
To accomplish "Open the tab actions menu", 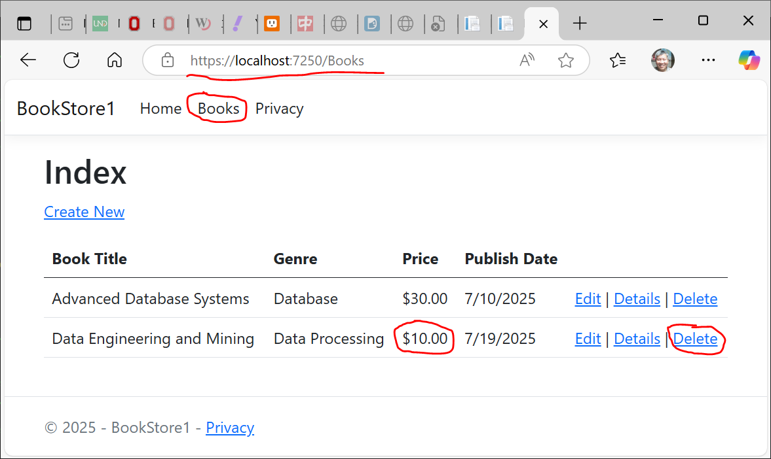I will click(24, 23).
